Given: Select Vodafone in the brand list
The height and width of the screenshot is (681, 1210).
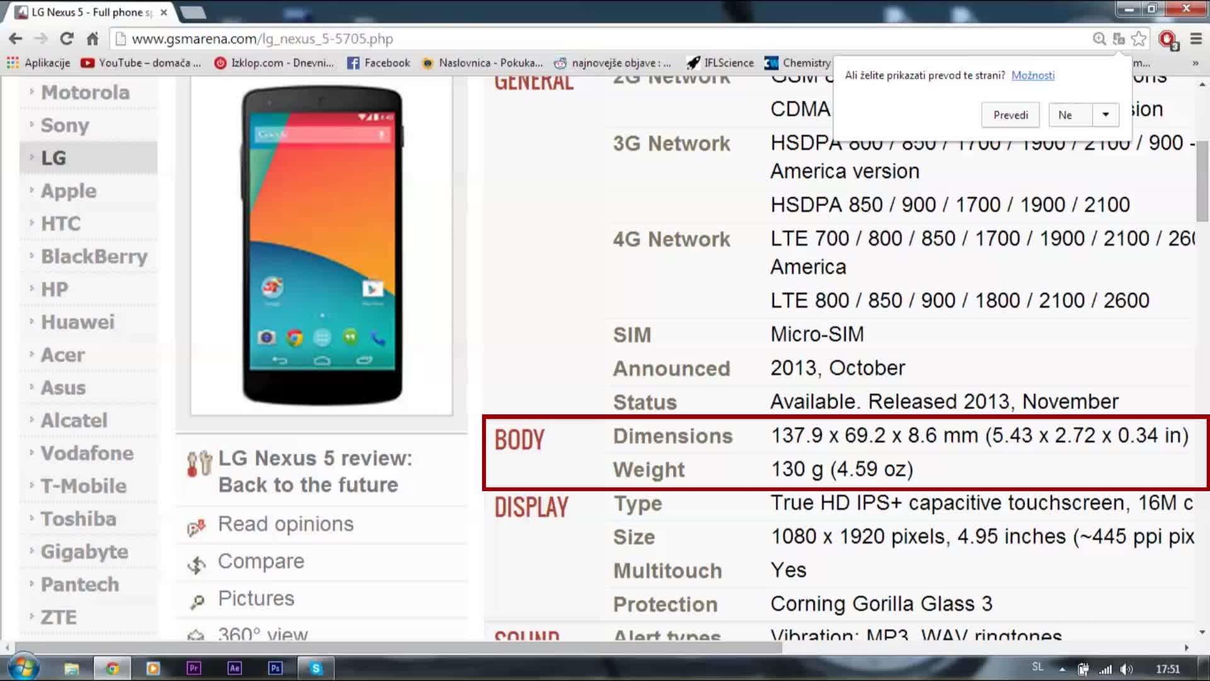Looking at the screenshot, I should tap(87, 453).
